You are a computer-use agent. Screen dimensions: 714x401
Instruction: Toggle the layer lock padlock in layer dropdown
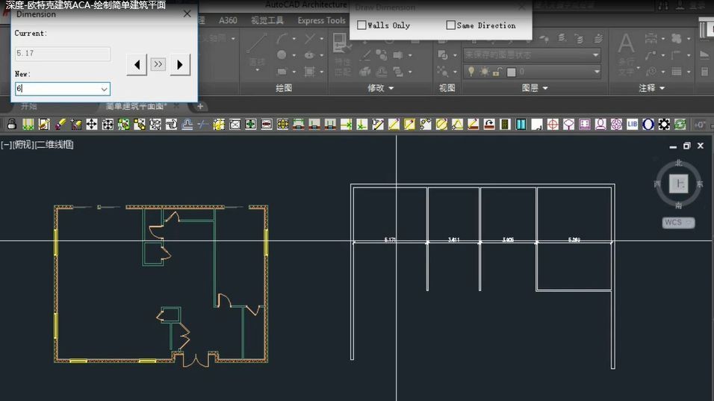coord(497,72)
